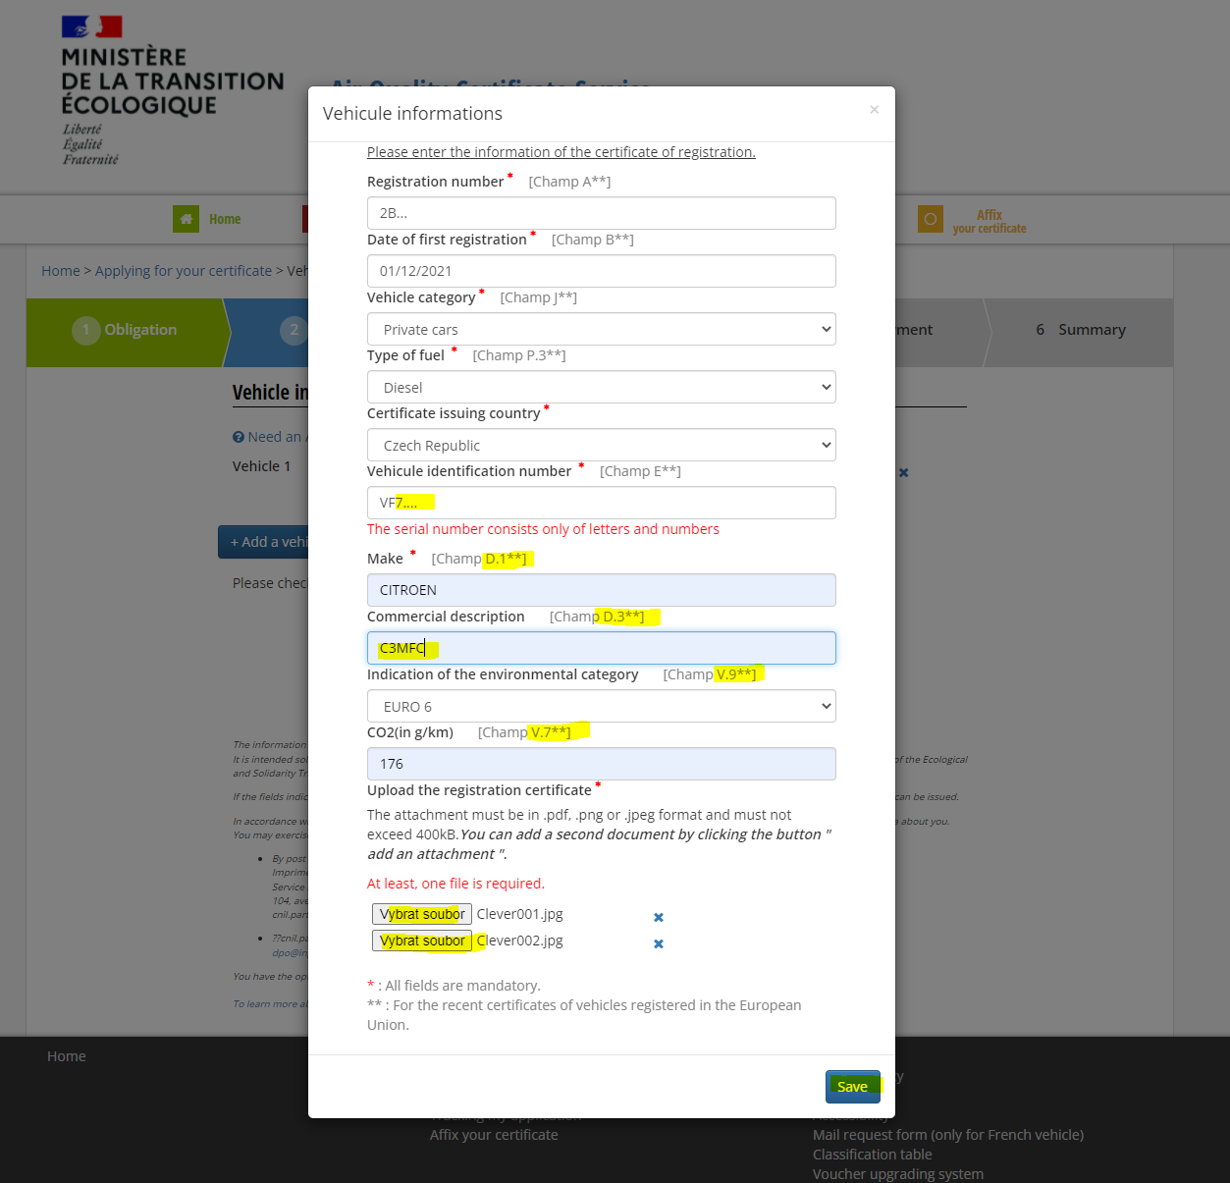Viewport: 1230px width, 1183px height.
Task: Focus the Registration number field
Action: coord(601,213)
